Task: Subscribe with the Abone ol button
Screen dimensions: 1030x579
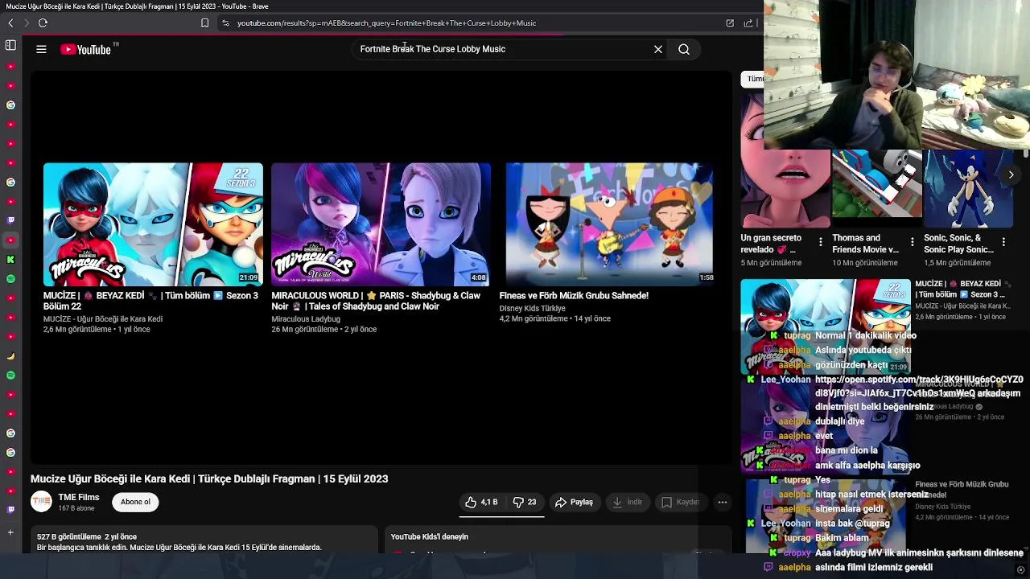Action: [x=135, y=502]
